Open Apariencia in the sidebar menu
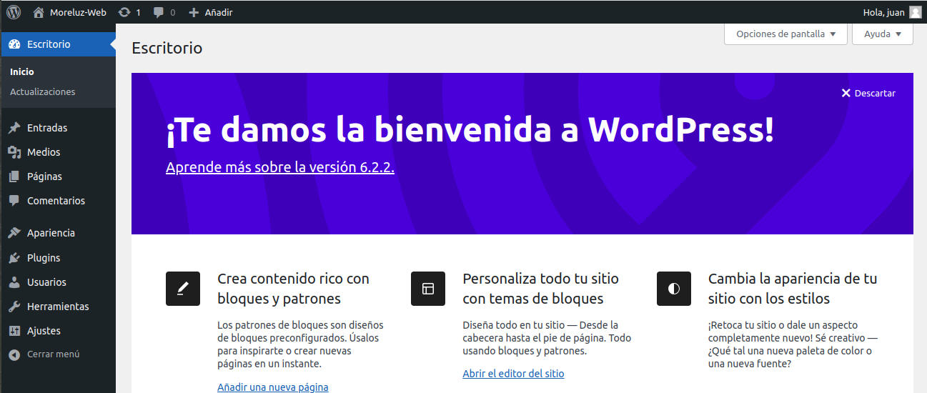This screenshot has width=927, height=393. 51,233
